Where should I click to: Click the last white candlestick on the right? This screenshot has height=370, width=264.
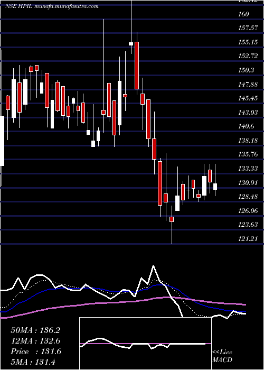point(215,187)
